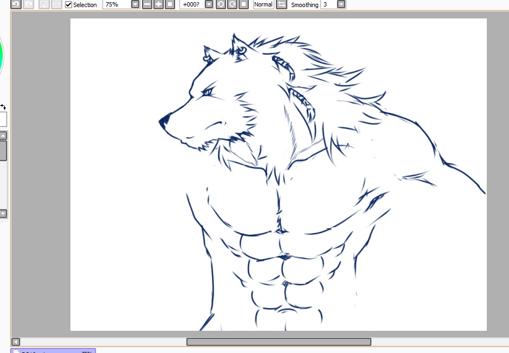Screen dimensions: 509x353
Task: Reset zoom with square icon after plus
Action: (x=170, y=4)
